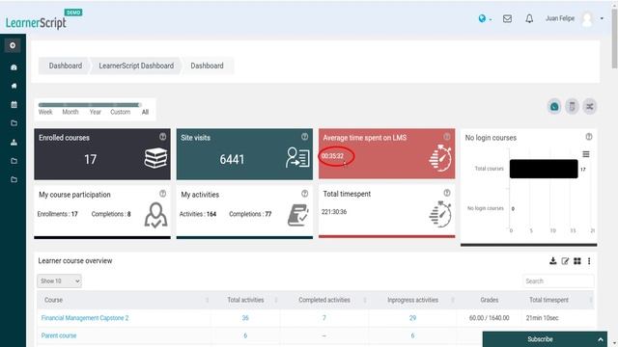Screen dimensions: 618x347
Task: Focus the Search field in course overview
Action: (x=558, y=280)
